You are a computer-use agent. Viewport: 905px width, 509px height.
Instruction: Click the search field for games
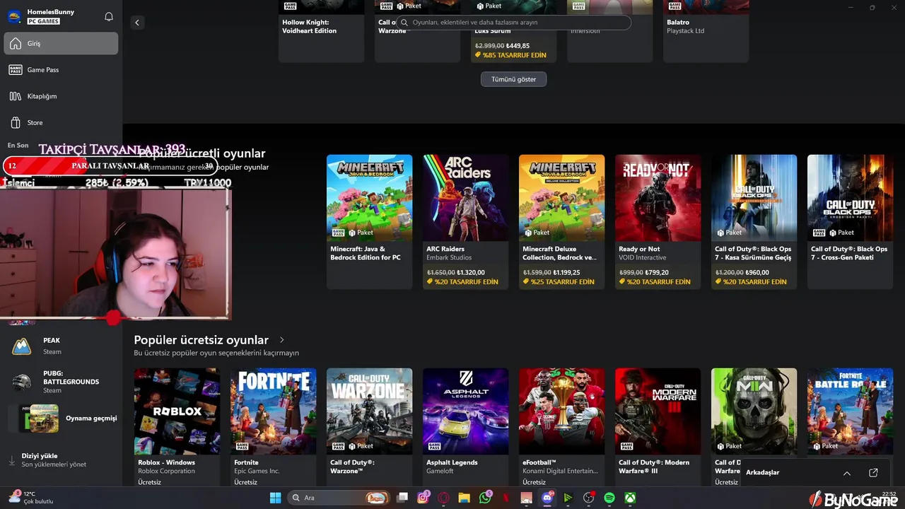point(513,23)
